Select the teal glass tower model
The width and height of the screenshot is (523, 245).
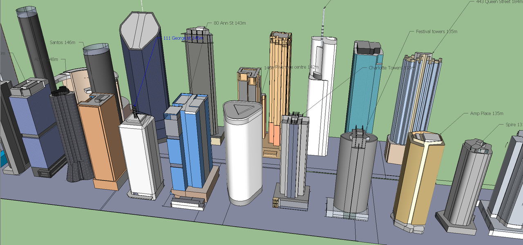[x=365, y=88]
